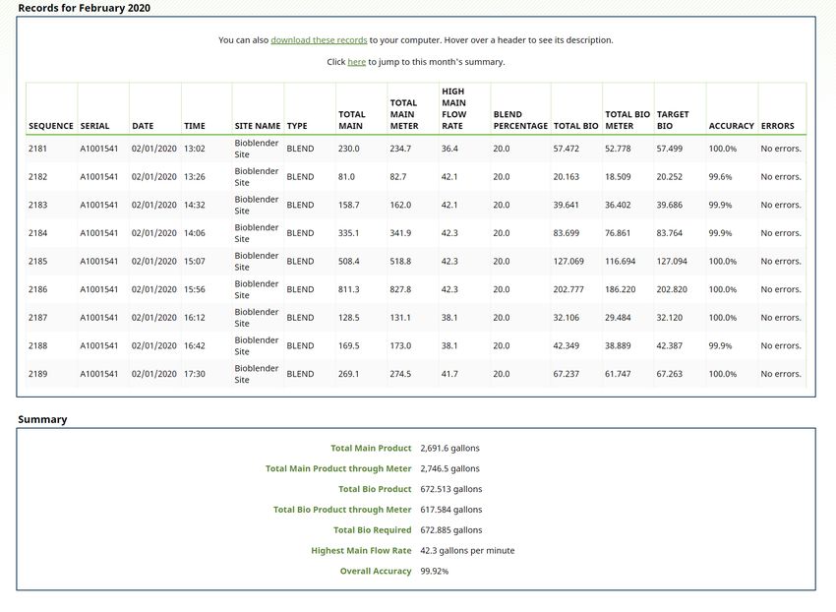Viewport: 836px width, 612px height.
Task: Select the ERRORS column header
Action: [x=777, y=126]
